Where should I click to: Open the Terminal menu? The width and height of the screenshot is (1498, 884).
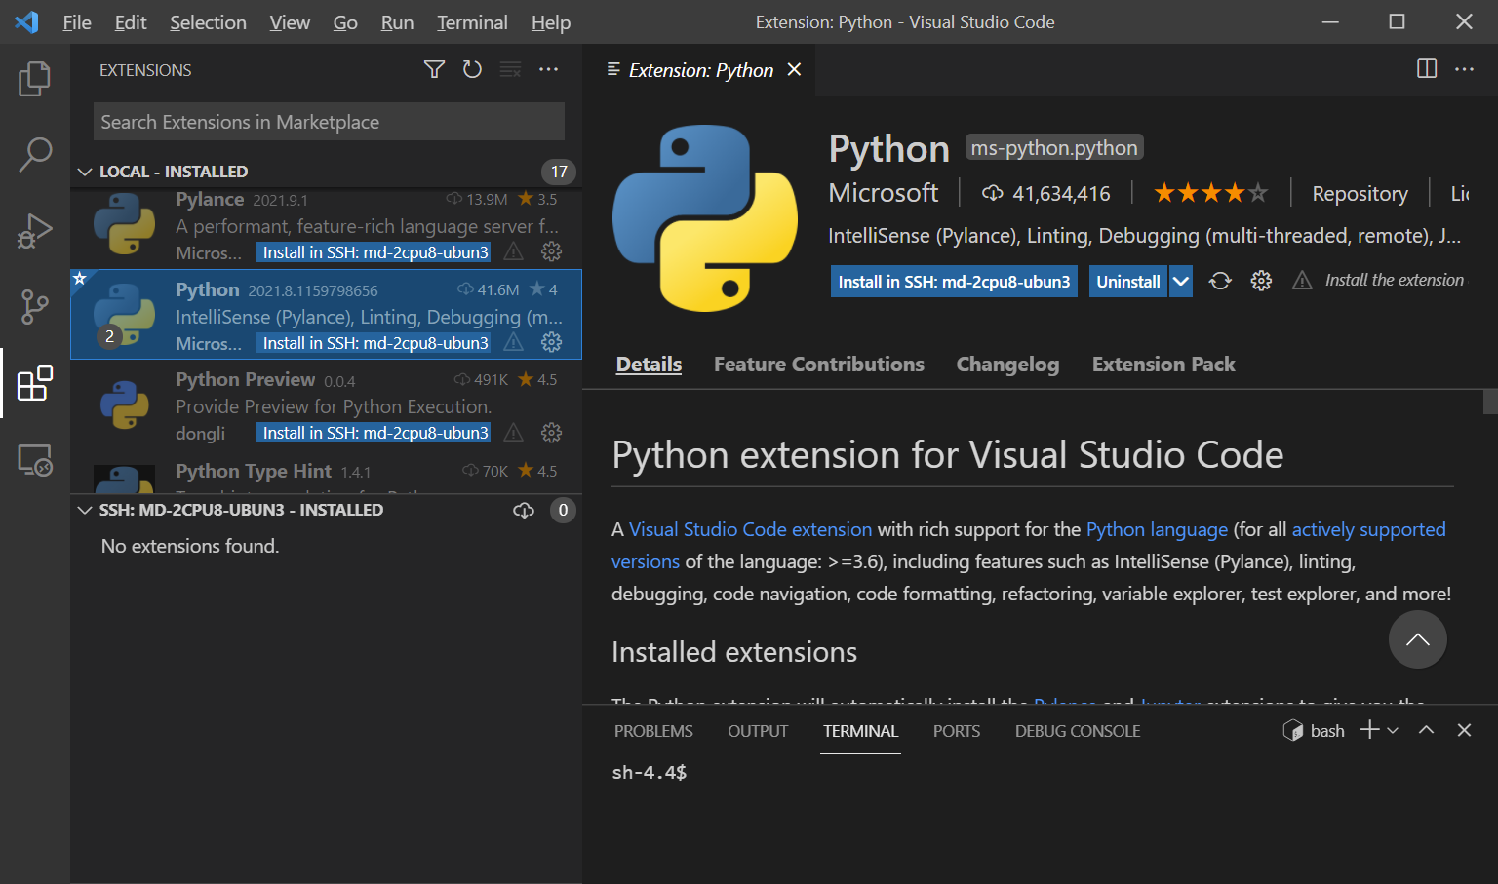(x=472, y=22)
